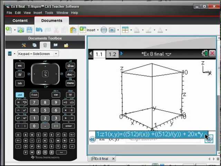Click the New Document toolbar icon
Image resolution: width=221 pixels, height=166 pixels.
coord(9,30)
